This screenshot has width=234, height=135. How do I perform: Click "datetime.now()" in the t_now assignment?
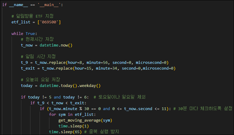pyautogui.click(x=56, y=45)
